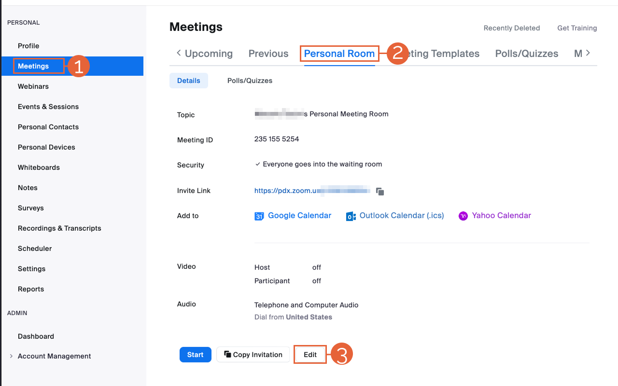Expand the Account Management section
Screen dimensions: 618x386
11,356
